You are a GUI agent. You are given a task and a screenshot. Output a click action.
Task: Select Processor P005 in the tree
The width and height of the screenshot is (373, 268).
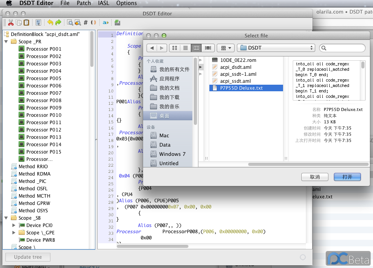[43, 78]
